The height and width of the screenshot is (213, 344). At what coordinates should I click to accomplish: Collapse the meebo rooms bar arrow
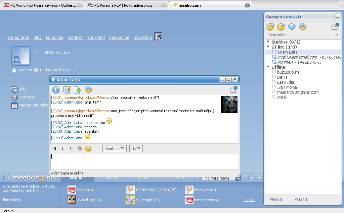(x=6, y=178)
